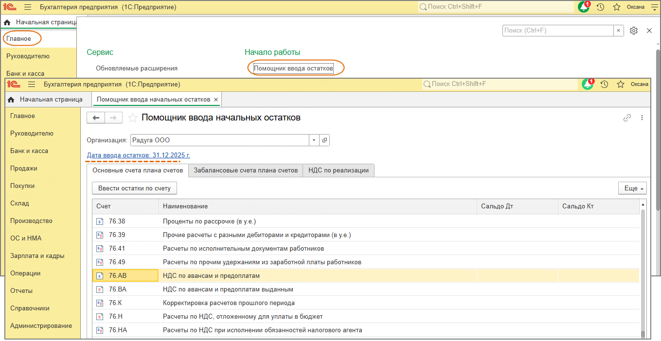Open Продажи section
Screen dimensions: 661x341
(24, 169)
